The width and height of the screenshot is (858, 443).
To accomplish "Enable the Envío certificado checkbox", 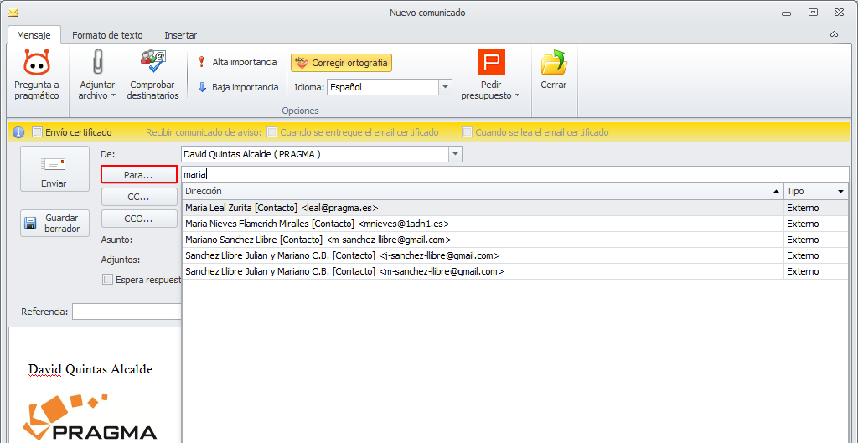I will click(38, 132).
